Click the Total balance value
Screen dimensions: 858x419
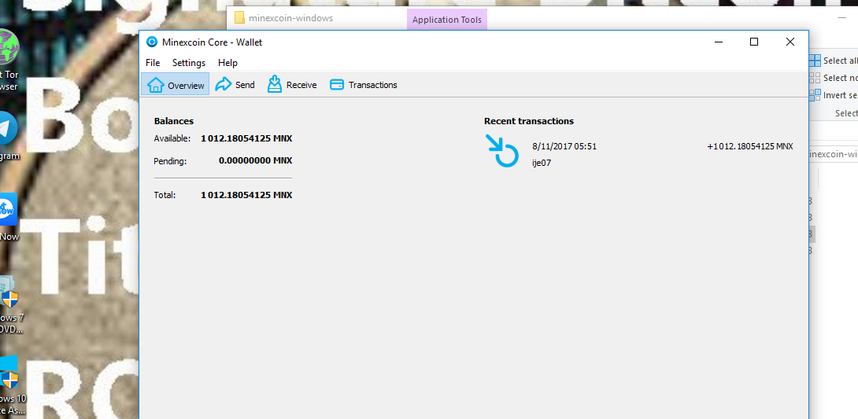pyautogui.click(x=246, y=195)
